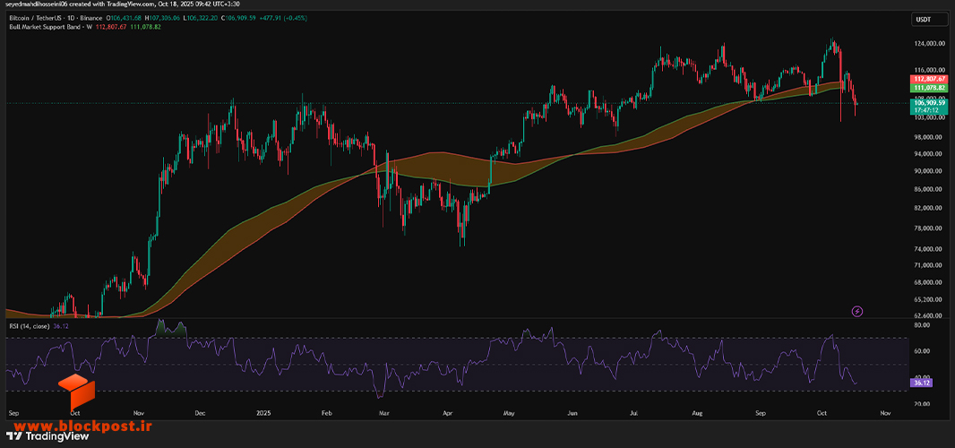Click the purple lightning bolt icon
The width and height of the screenshot is (955, 448).
click(857, 312)
